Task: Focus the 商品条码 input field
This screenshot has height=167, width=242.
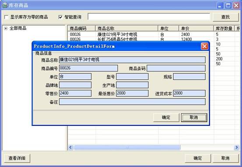Action: pos(176,68)
